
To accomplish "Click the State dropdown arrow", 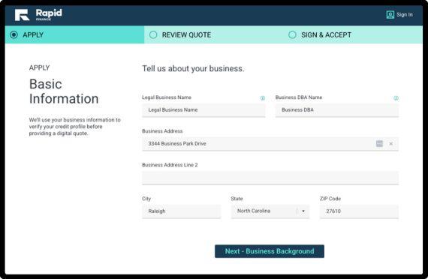I will (303, 211).
